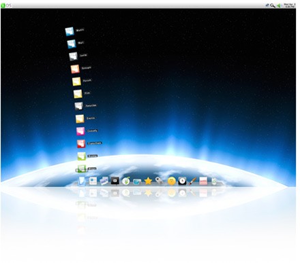
Task: Open the blue card dock icon
Action: 137,181
